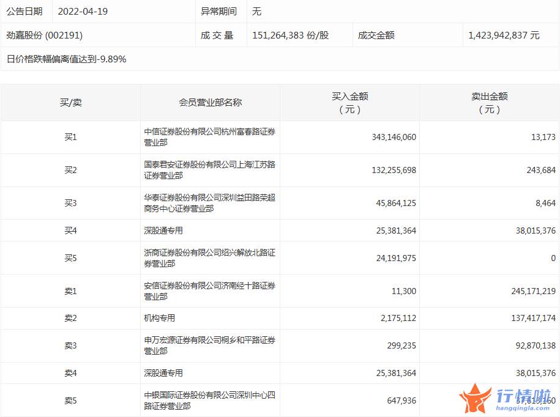Select the 买2 row label

pos(71,170)
